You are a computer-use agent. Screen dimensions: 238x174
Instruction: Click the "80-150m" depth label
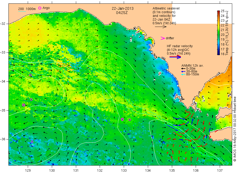pyautogui.click(x=193, y=74)
